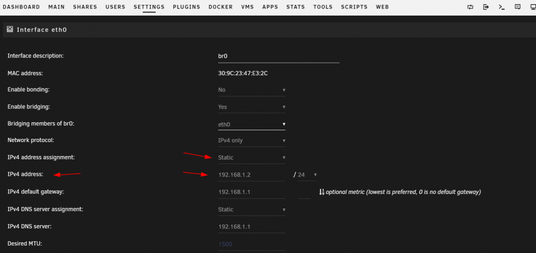536x253 pixels.
Task: Click the monitor info icon in top bar
Action: pyautogui.click(x=533, y=7)
